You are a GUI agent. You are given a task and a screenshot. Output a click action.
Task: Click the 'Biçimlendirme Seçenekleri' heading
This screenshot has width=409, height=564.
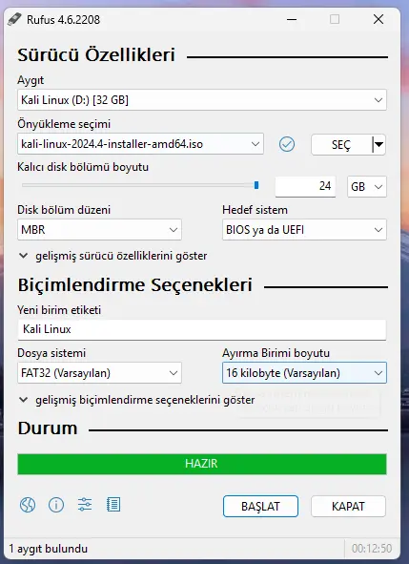135,285
